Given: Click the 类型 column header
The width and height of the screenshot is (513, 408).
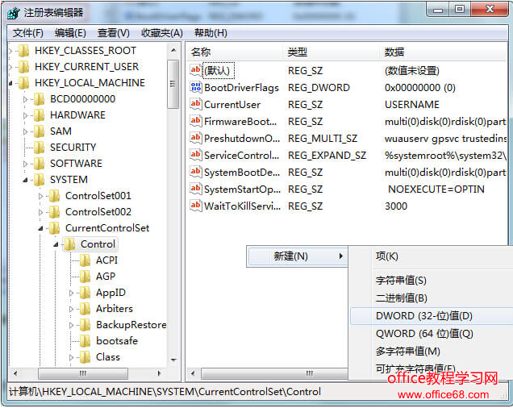Looking at the screenshot, I should (x=331, y=52).
